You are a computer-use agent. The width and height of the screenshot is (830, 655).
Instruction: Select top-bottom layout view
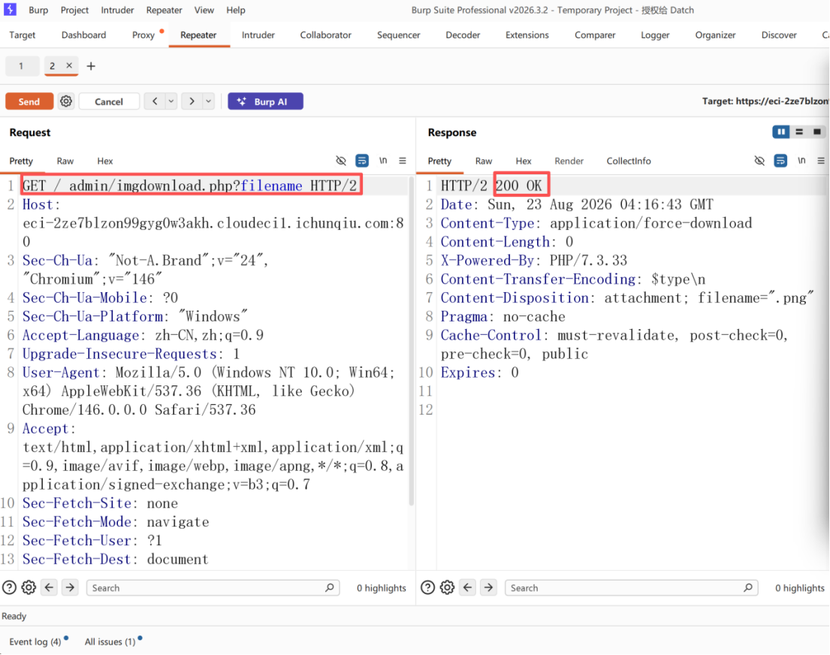(x=799, y=132)
